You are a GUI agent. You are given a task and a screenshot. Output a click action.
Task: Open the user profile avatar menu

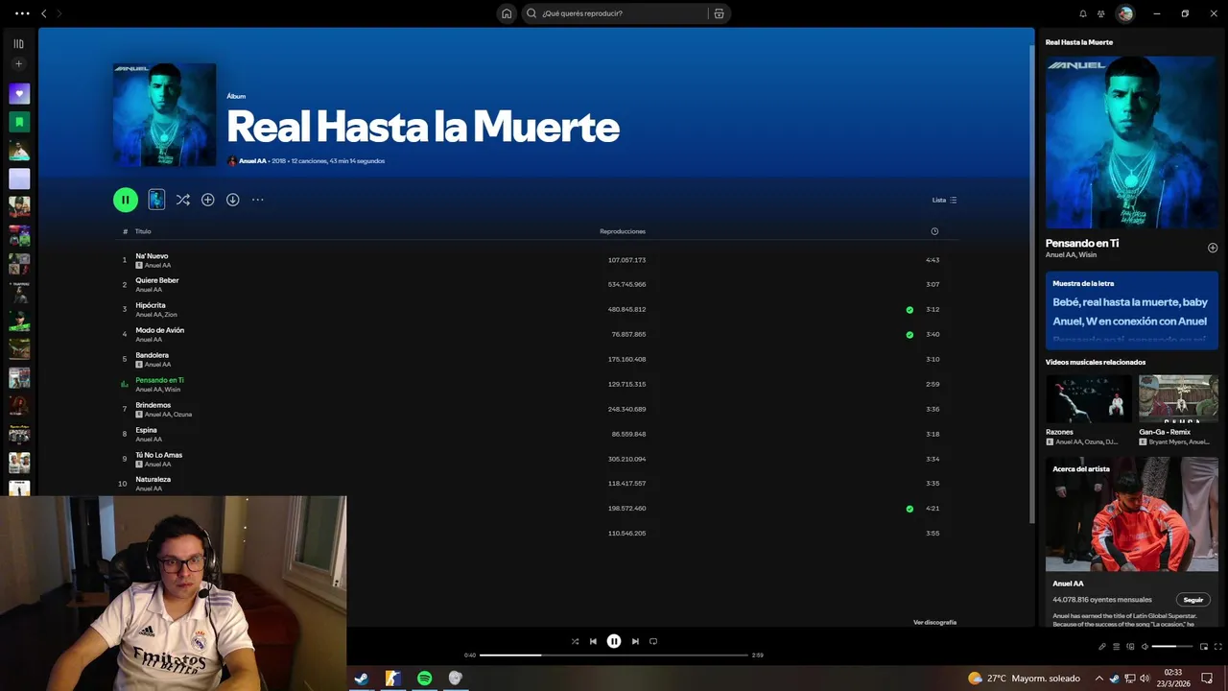(1125, 13)
